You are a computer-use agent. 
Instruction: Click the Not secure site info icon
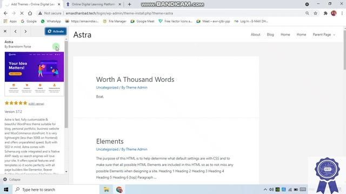(x=40, y=13)
